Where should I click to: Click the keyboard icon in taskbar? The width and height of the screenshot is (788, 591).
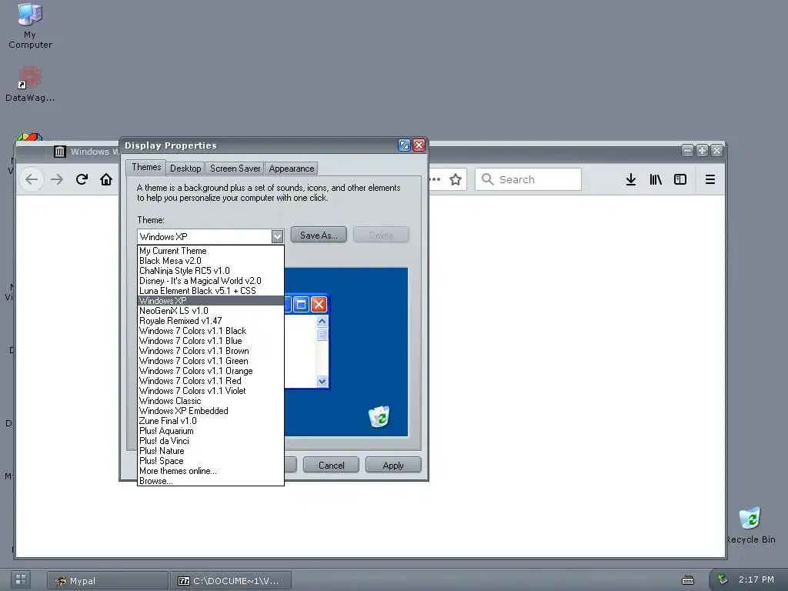click(x=688, y=580)
